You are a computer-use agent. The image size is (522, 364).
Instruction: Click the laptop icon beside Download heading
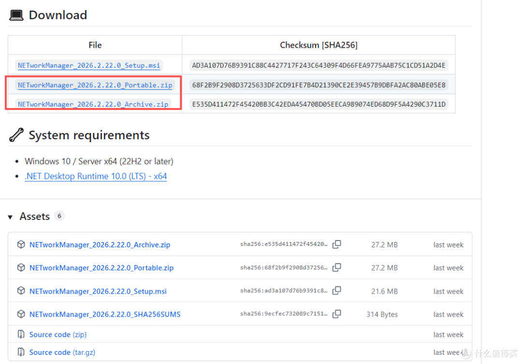tap(16, 15)
